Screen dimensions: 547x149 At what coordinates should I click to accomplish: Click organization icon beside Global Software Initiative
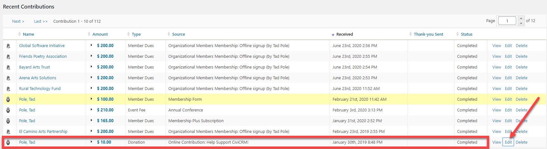8,46
